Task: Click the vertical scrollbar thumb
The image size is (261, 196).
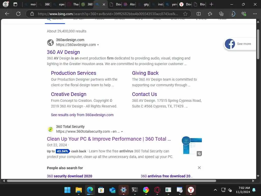Action: click(x=258, y=44)
